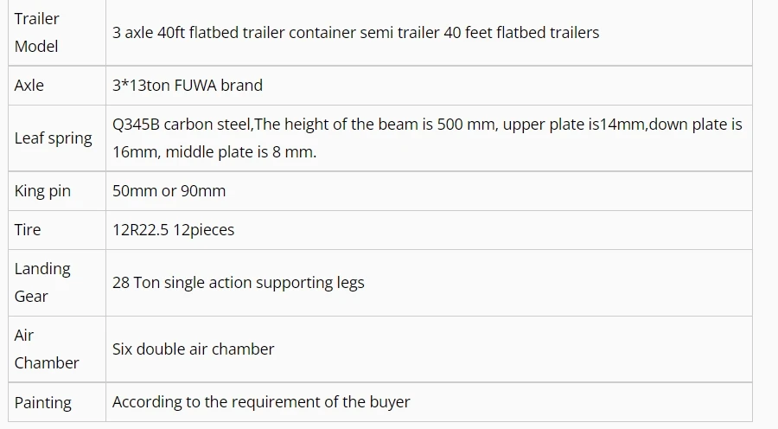Screen dimensions: 778x429
Task: Click the "Painting" row label
Action: pos(43,402)
